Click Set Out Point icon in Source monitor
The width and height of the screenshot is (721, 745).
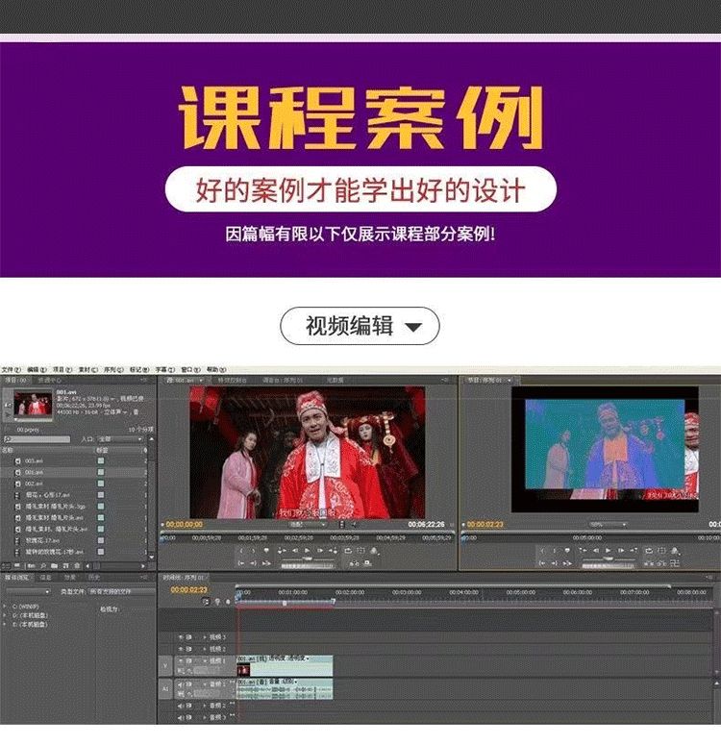[254, 551]
